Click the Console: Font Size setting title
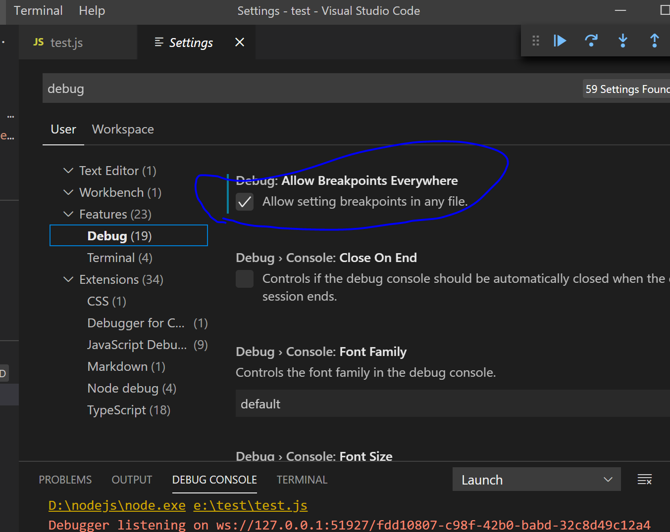 coord(314,456)
